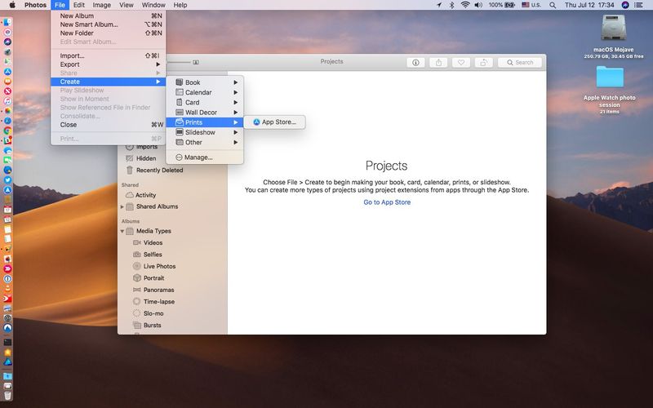Choose New Album from File menu
Viewport: 653px width, 408px height.
tap(109, 16)
